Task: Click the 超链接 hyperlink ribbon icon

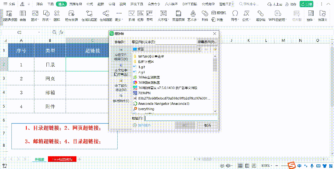Action: click(261, 14)
